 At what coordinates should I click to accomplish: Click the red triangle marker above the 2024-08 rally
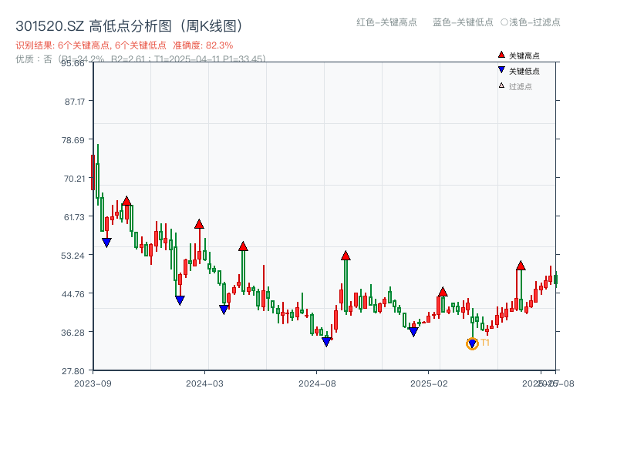click(345, 255)
